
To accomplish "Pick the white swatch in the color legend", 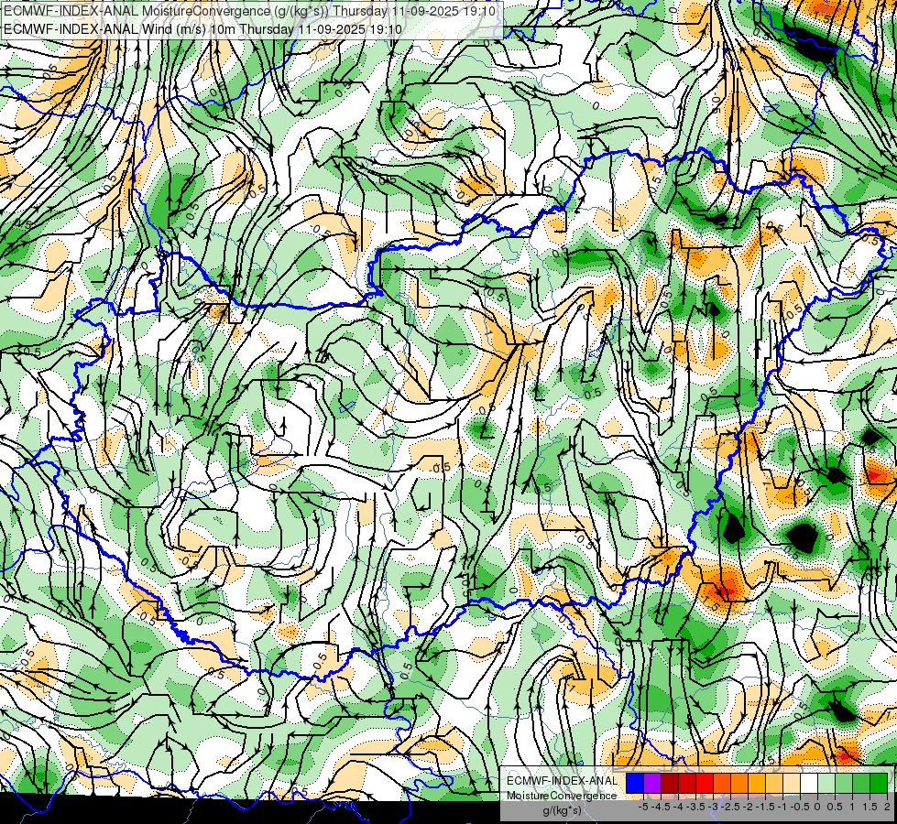I will (x=809, y=784).
